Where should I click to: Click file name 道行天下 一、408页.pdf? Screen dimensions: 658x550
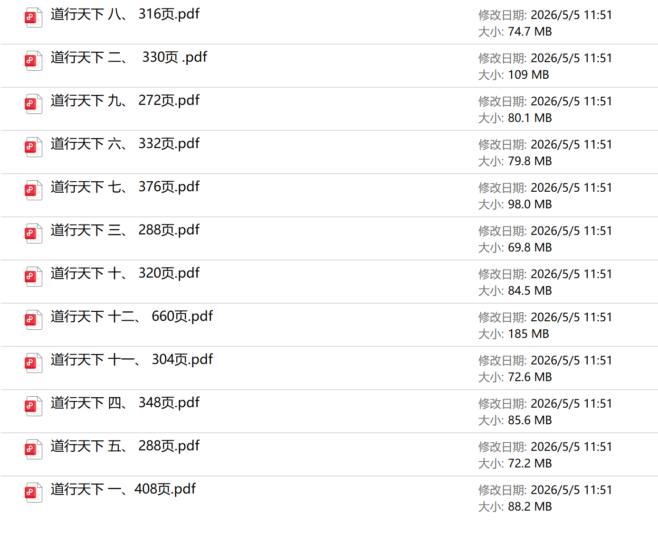coord(123,489)
